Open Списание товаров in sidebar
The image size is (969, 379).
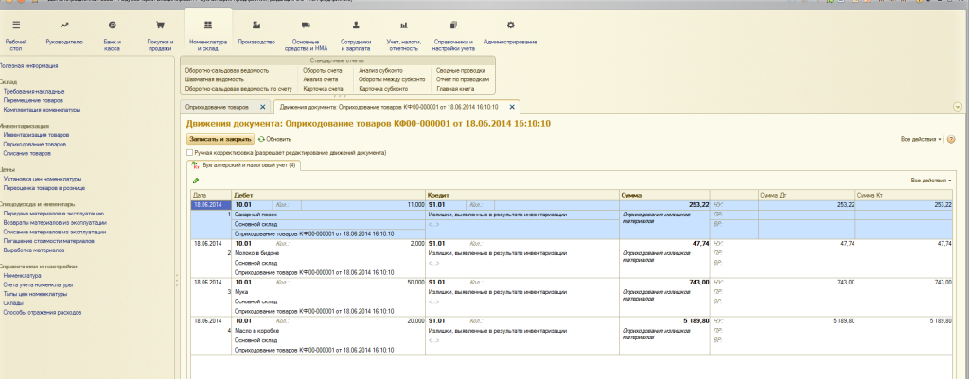[26, 153]
